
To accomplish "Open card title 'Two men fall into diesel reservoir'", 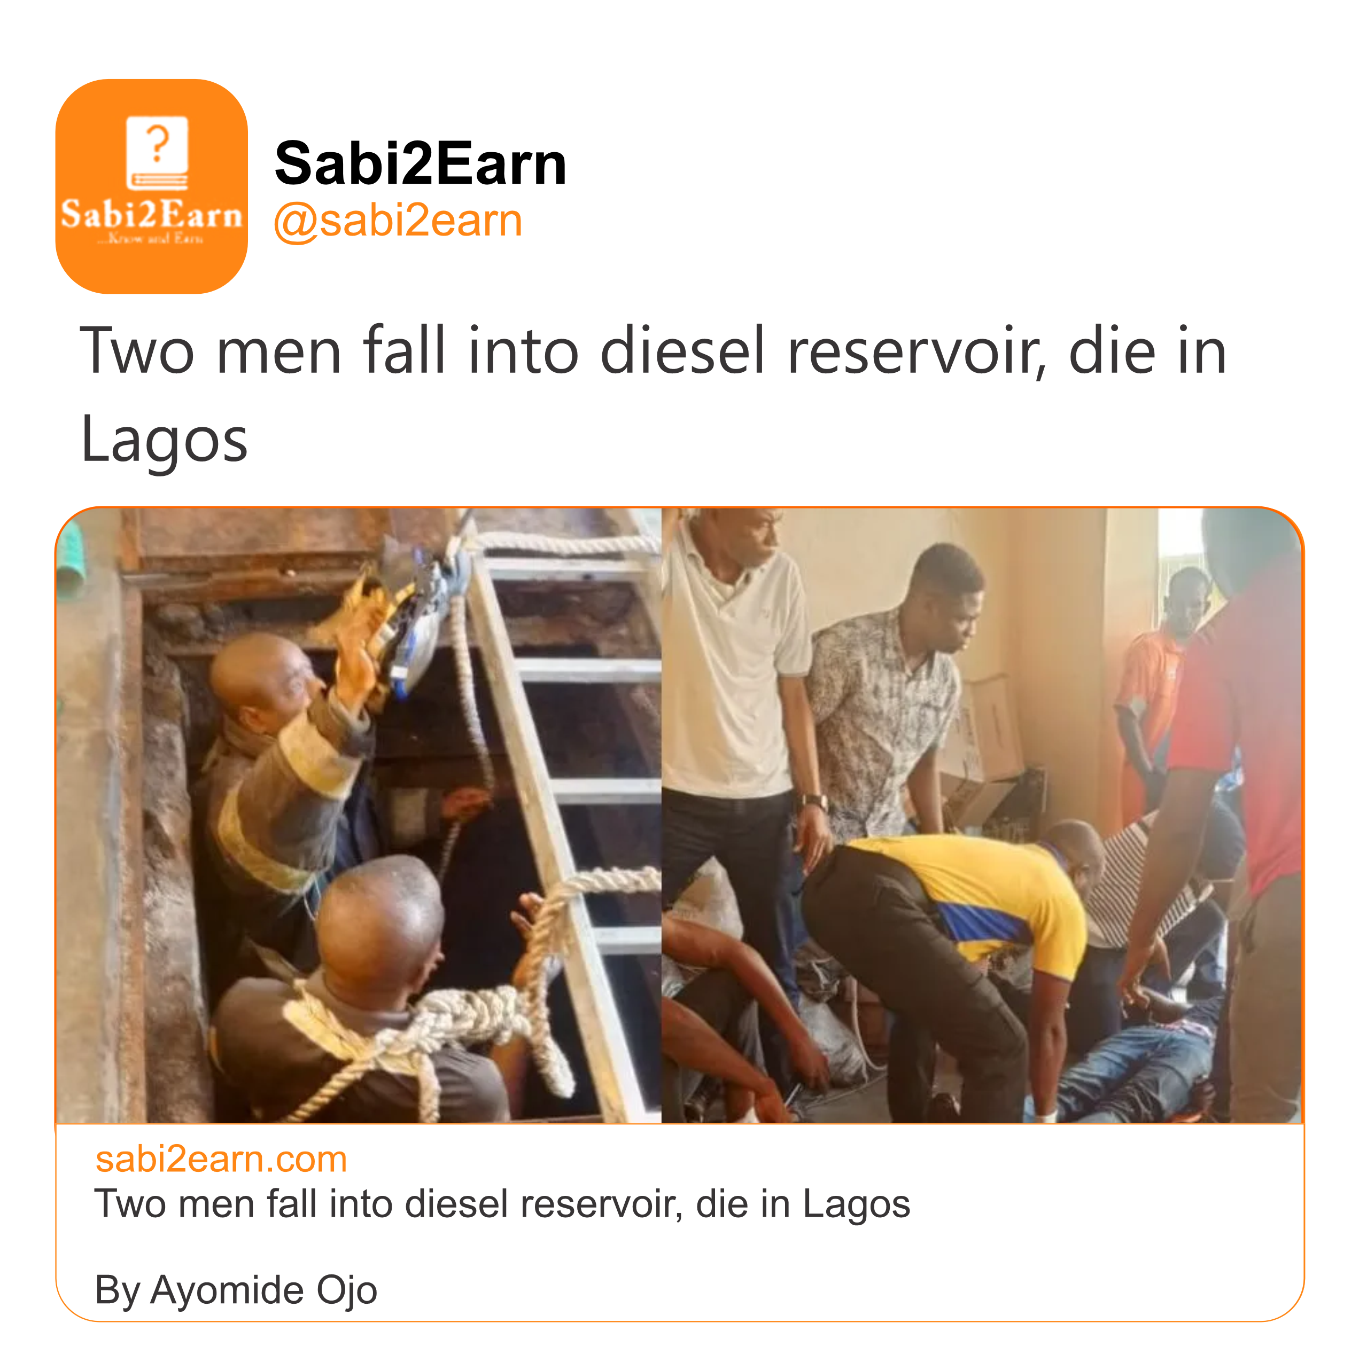I will 502,1203.
